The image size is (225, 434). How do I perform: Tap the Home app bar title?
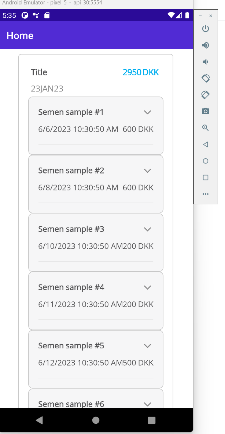click(19, 36)
